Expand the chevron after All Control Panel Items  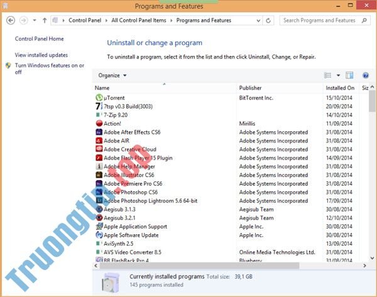[172, 21]
